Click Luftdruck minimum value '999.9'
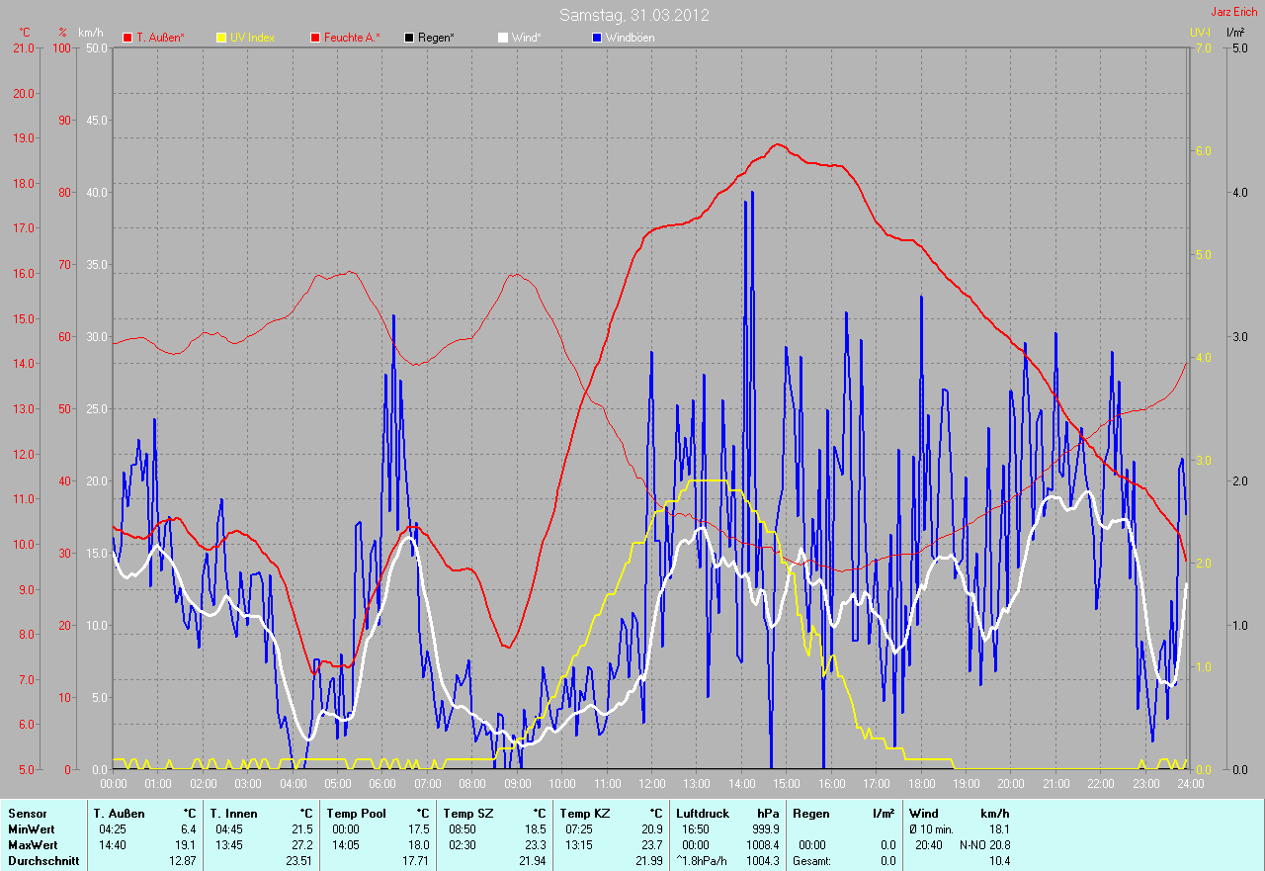The image size is (1265, 871). (765, 829)
